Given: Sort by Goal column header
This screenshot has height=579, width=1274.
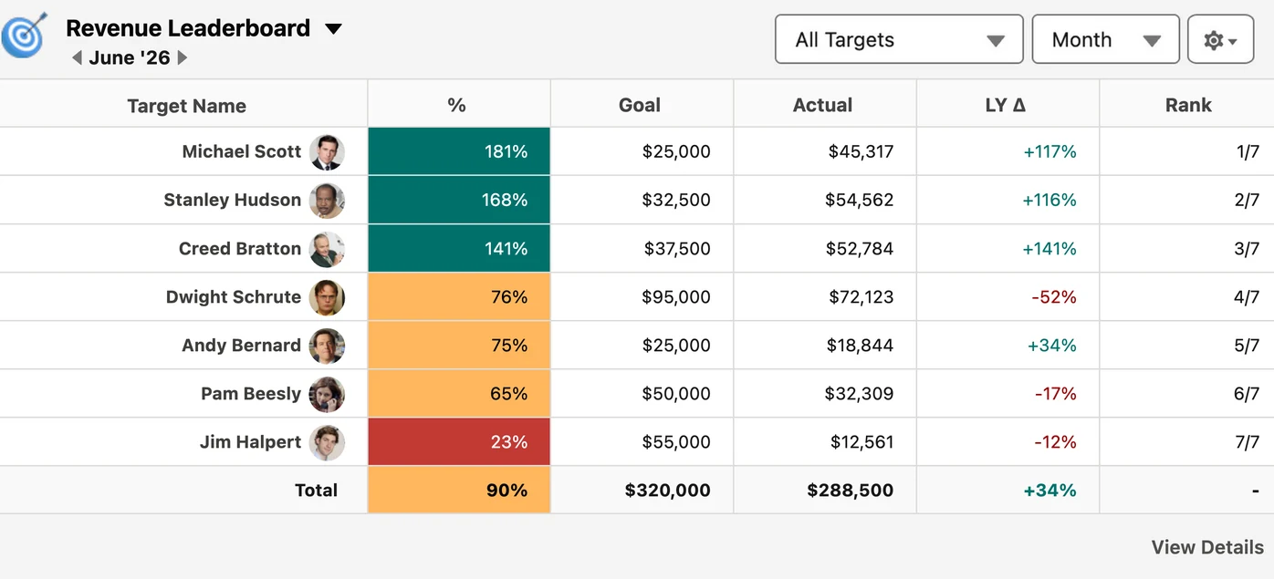Looking at the screenshot, I should click(x=640, y=105).
